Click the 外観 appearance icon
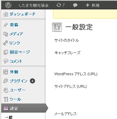 click(5, 72)
